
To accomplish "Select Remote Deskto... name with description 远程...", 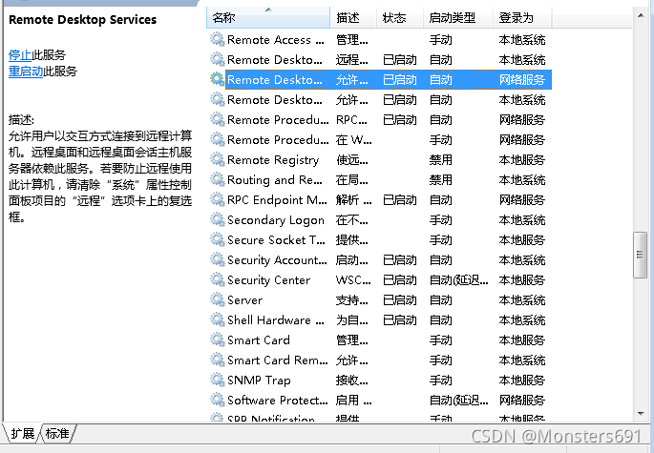I will [275, 60].
